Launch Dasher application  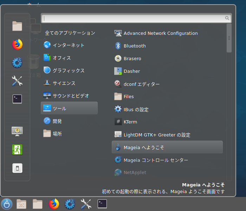pyautogui.click(x=167, y=71)
